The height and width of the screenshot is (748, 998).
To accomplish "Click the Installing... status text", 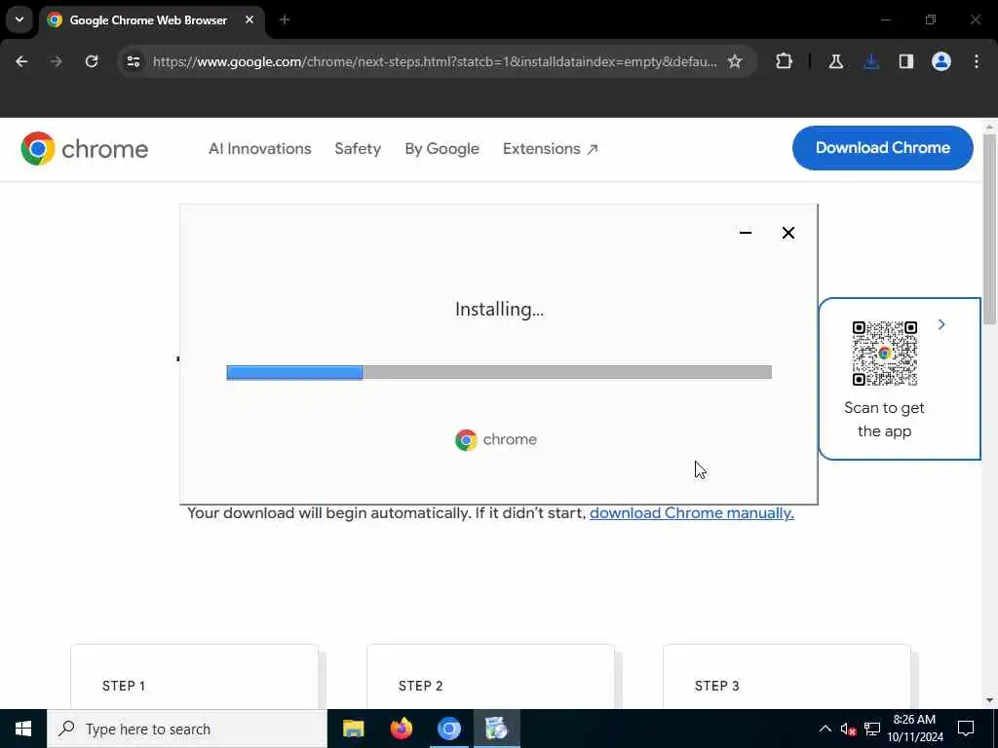I will pyautogui.click(x=499, y=310).
